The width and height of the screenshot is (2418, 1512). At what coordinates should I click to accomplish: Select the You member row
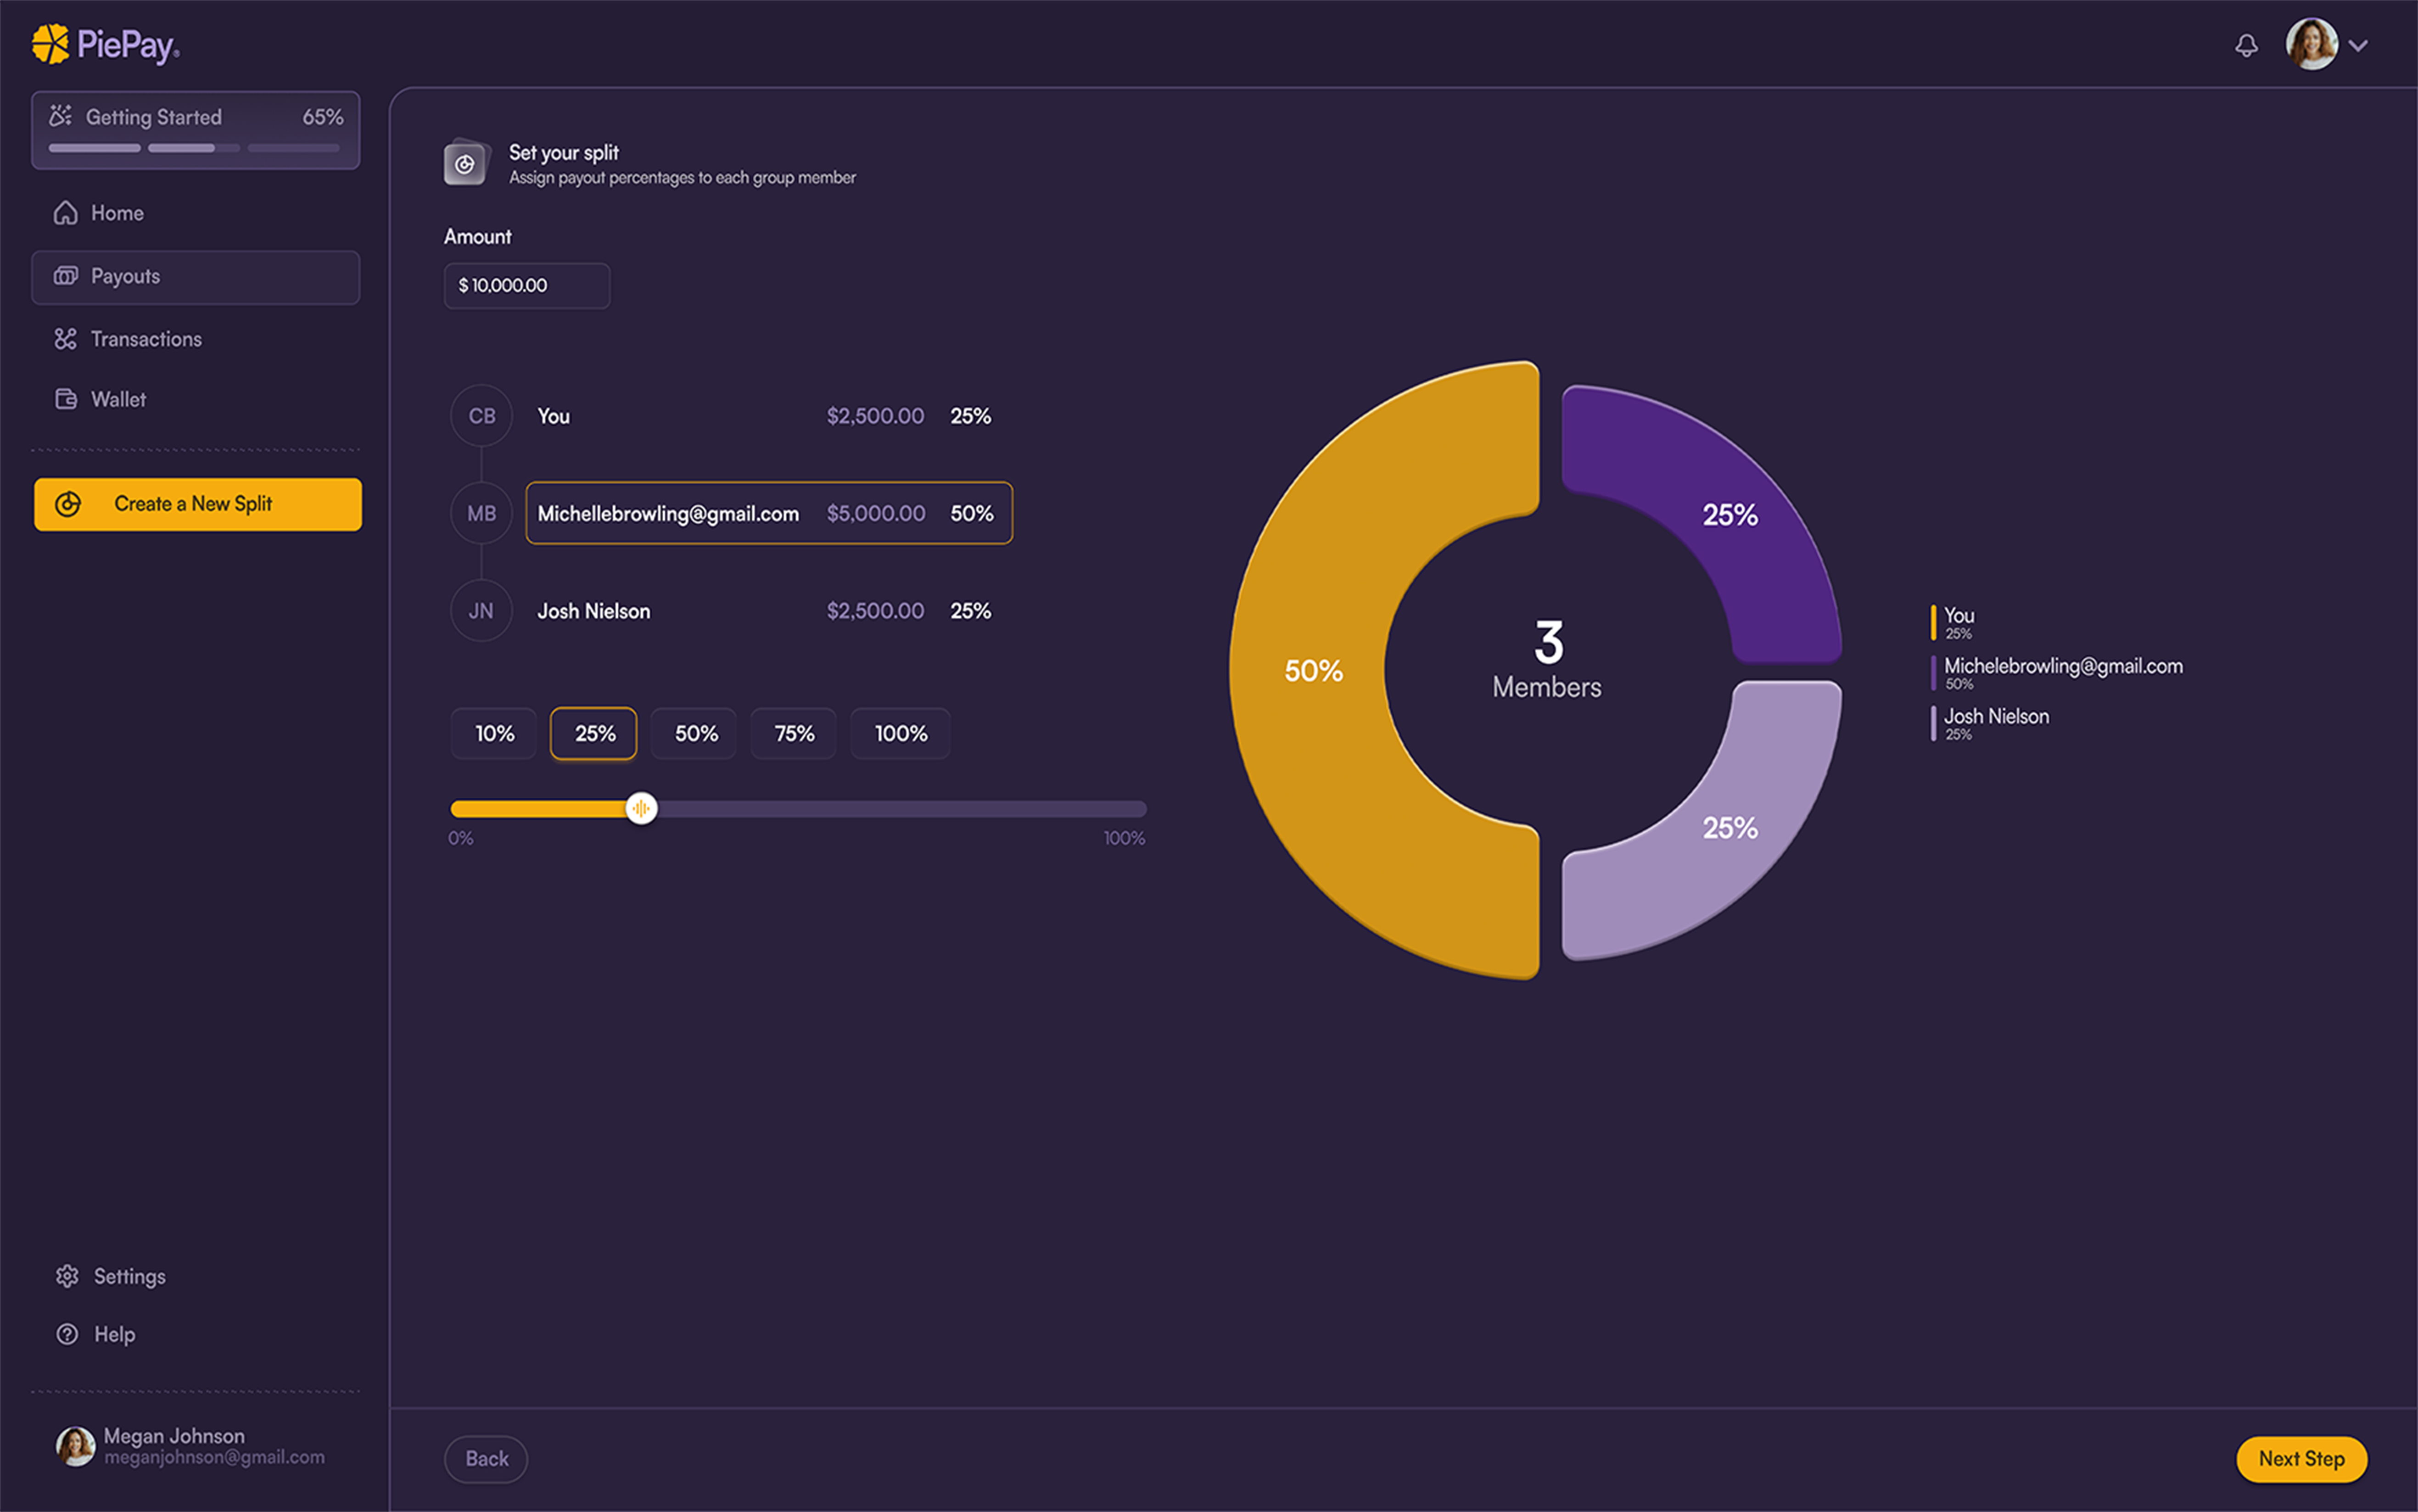769,416
